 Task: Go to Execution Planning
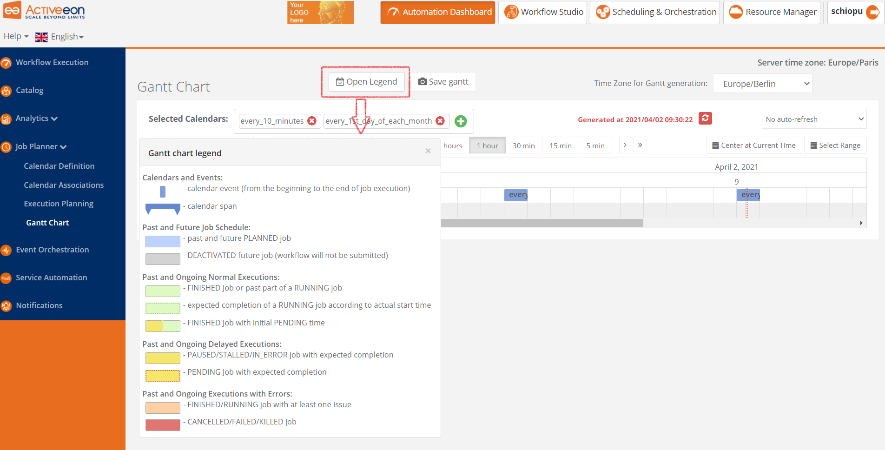(59, 204)
